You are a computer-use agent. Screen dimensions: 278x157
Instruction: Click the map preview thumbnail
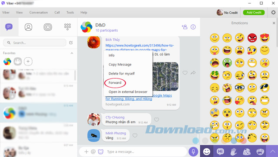click(165, 76)
